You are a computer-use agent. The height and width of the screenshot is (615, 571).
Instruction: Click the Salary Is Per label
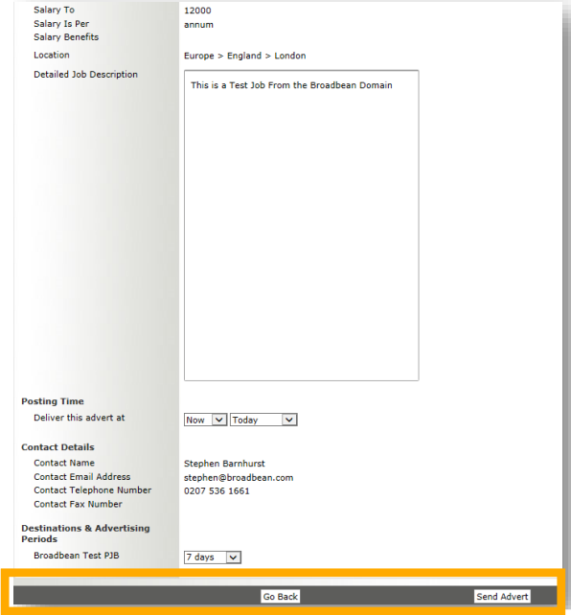61,24
